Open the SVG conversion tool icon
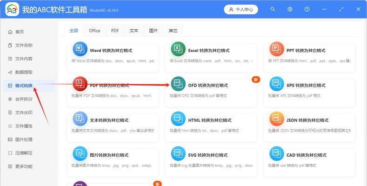The height and width of the screenshot is (186, 367). [x=178, y=153]
